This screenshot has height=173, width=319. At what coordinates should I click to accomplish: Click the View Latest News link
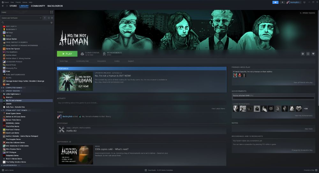218,109
